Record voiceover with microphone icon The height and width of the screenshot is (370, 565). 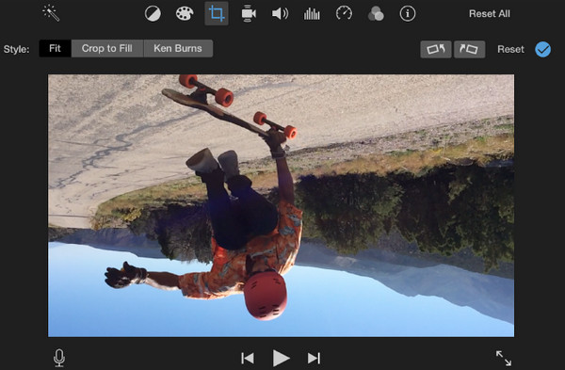[59, 358]
